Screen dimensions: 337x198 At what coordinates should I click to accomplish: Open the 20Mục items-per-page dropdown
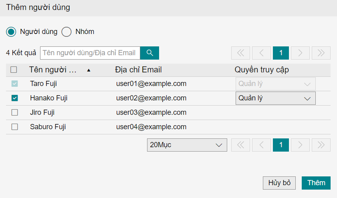[187, 145]
